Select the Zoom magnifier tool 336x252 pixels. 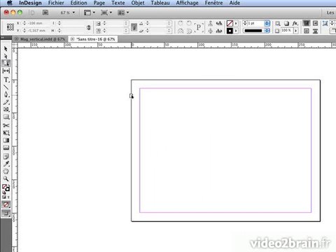click(x=6, y=178)
